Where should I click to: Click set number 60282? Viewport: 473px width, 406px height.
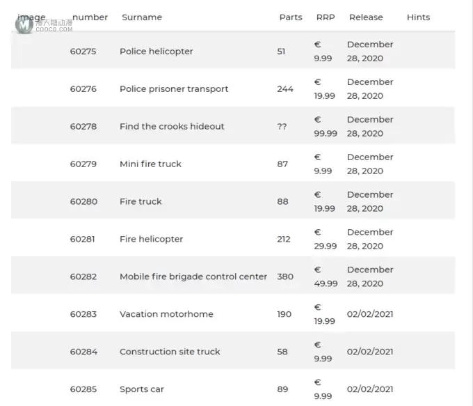(x=83, y=276)
